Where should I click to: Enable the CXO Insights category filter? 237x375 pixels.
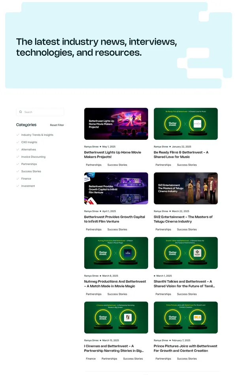[x=18, y=142]
